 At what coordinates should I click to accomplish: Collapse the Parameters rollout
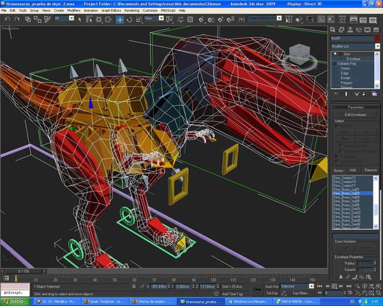356,107
